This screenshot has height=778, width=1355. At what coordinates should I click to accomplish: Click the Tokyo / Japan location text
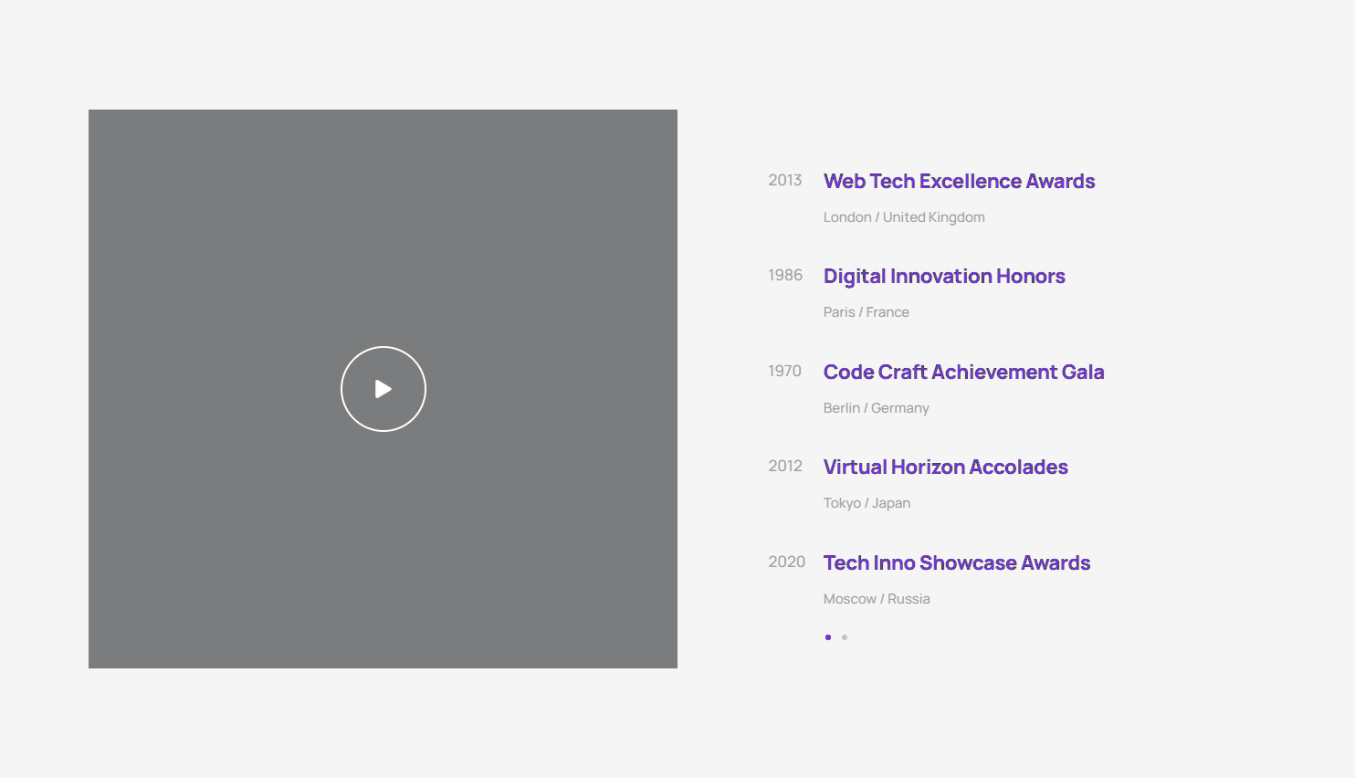867,503
